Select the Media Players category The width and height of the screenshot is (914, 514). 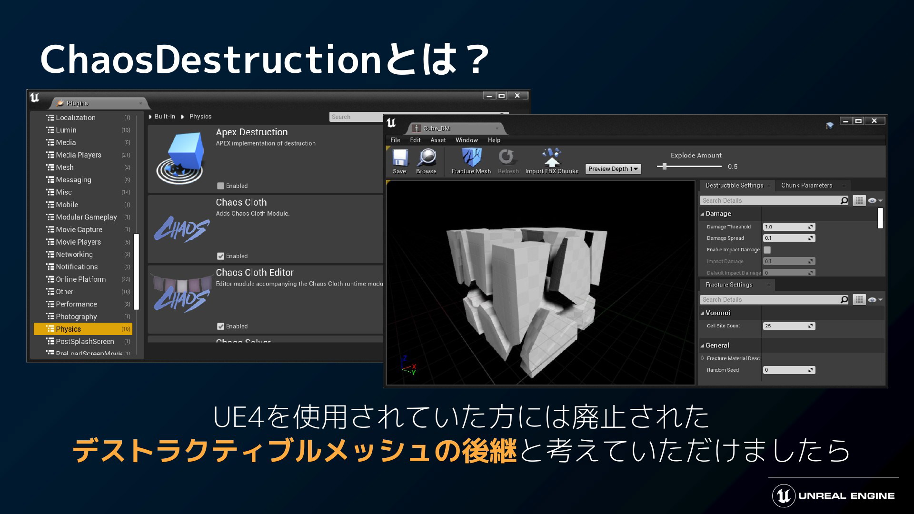[83, 155]
